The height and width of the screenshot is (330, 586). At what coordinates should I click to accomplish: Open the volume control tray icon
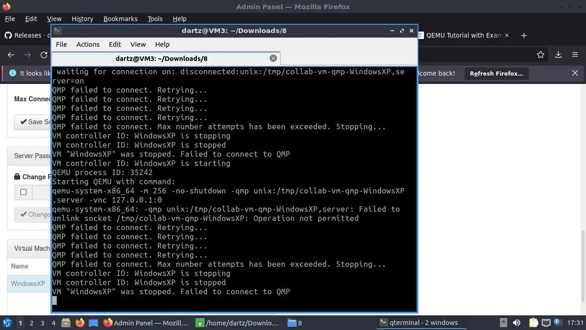coord(516,323)
